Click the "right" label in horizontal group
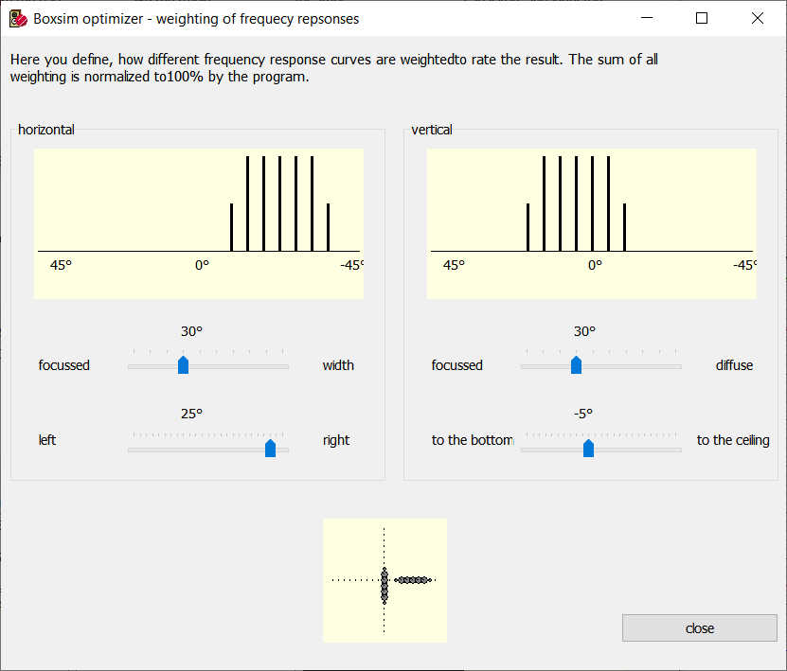This screenshot has width=787, height=671. 336,440
